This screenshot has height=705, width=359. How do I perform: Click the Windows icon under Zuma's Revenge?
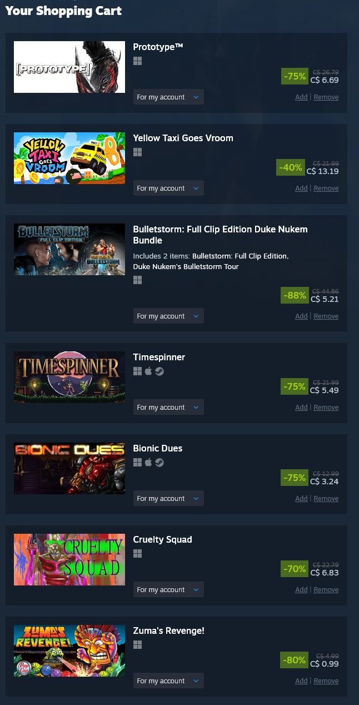(137, 645)
